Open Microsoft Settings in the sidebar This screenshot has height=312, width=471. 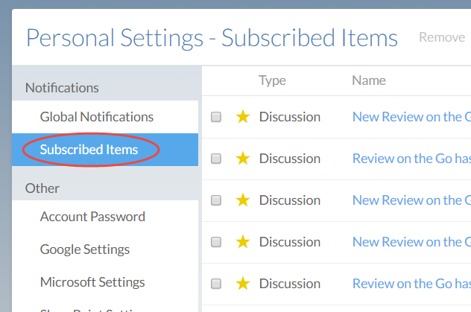(92, 282)
